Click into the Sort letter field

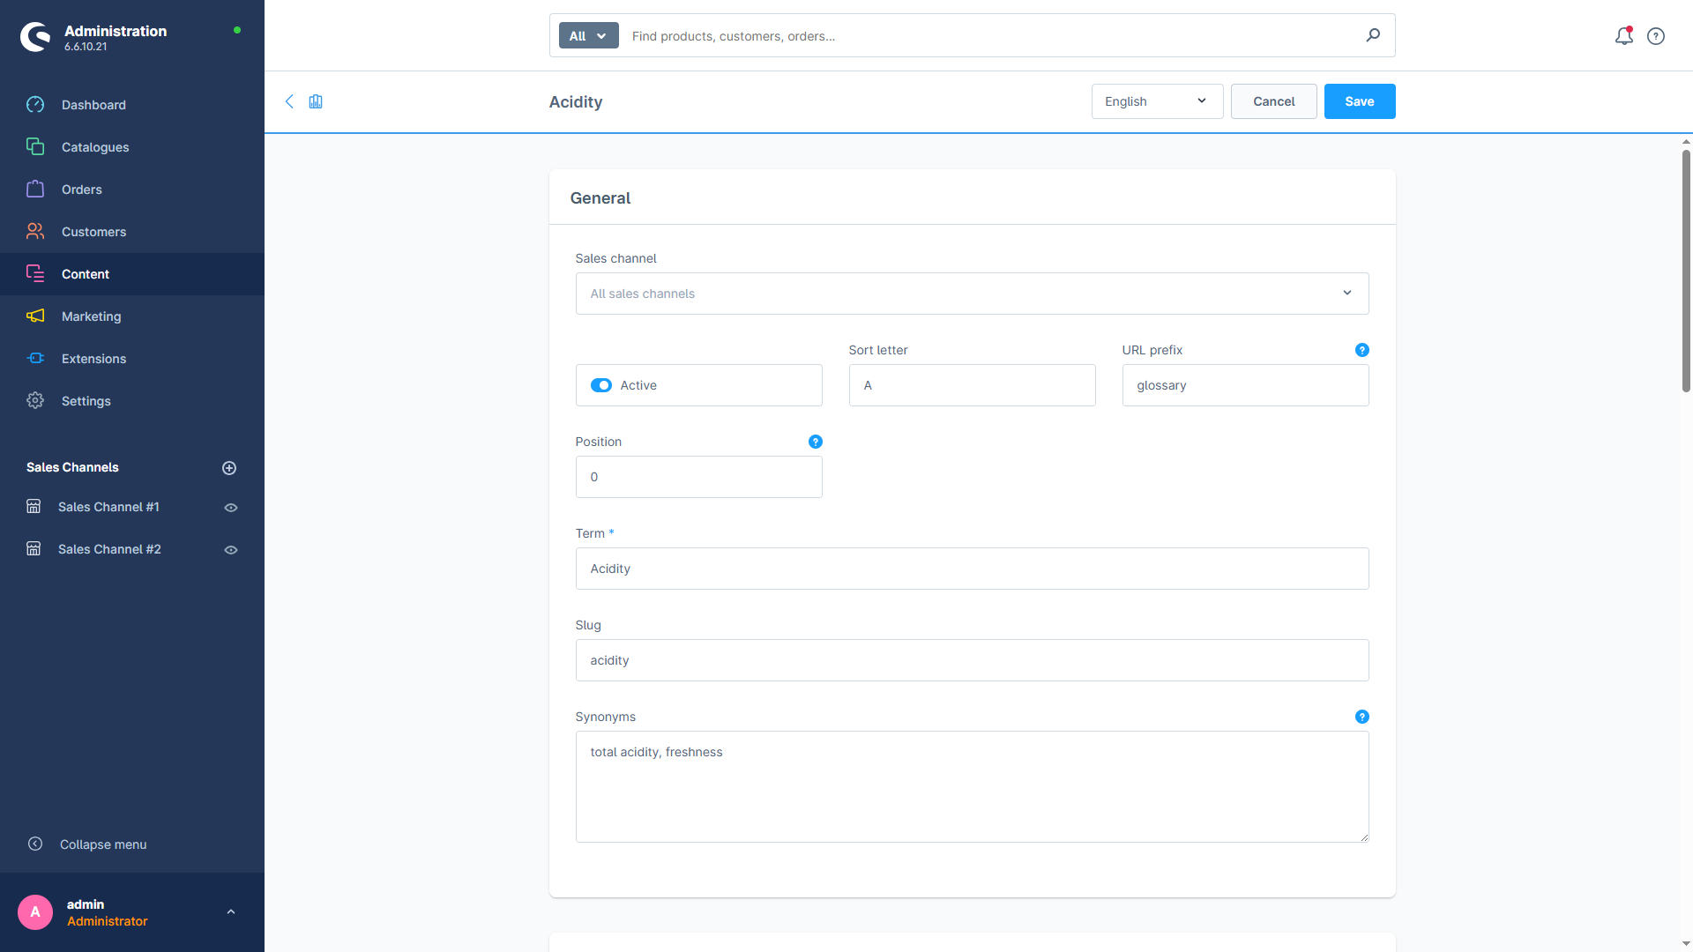click(x=972, y=385)
